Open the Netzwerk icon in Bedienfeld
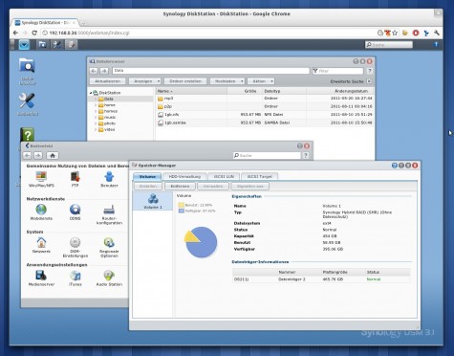Viewport: 454px width, 356px height. tap(41, 245)
